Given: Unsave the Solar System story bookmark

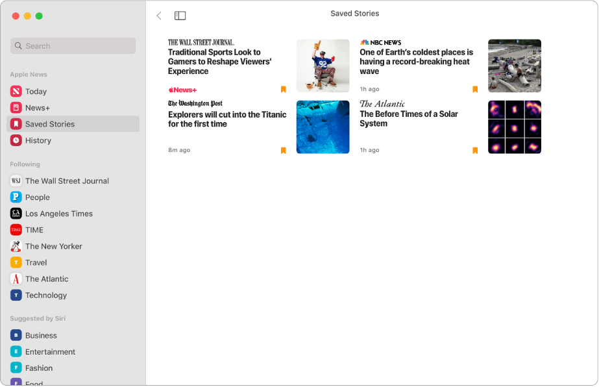Looking at the screenshot, I should [x=475, y=151].
